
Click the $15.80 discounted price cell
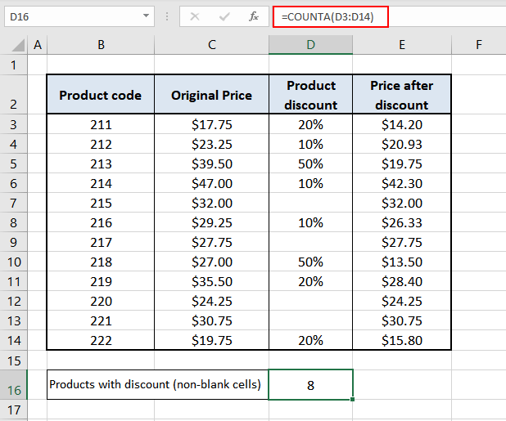coord(402,340)
